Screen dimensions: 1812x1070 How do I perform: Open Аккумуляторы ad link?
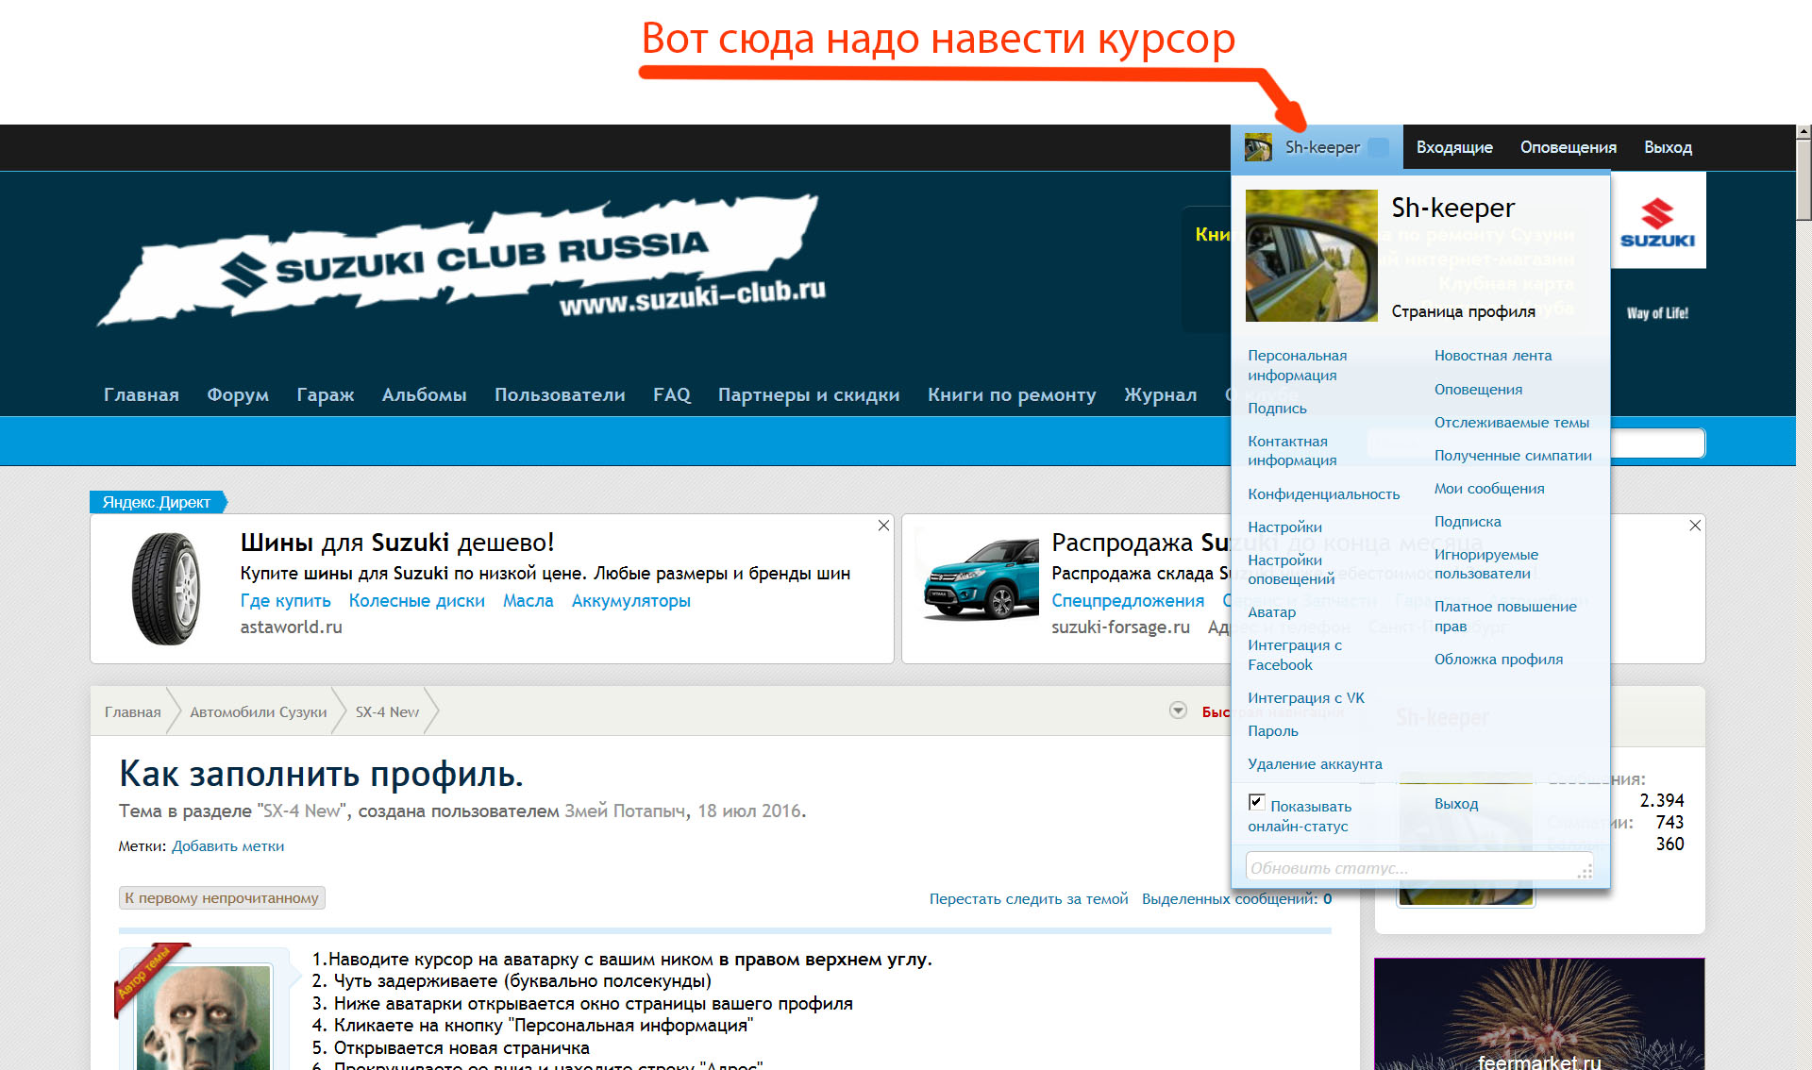point(630,600)
